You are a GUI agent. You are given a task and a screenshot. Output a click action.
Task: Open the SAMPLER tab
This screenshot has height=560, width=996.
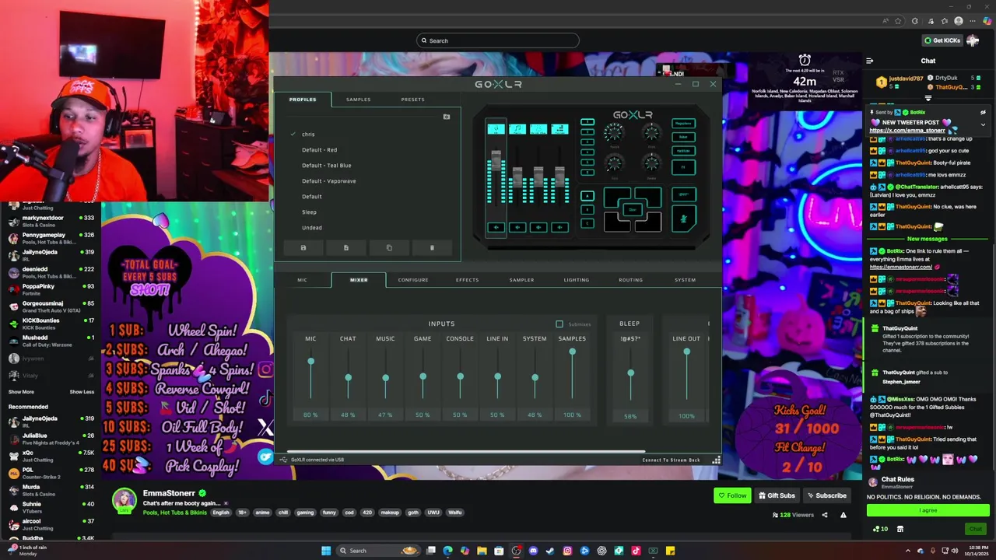521,280
